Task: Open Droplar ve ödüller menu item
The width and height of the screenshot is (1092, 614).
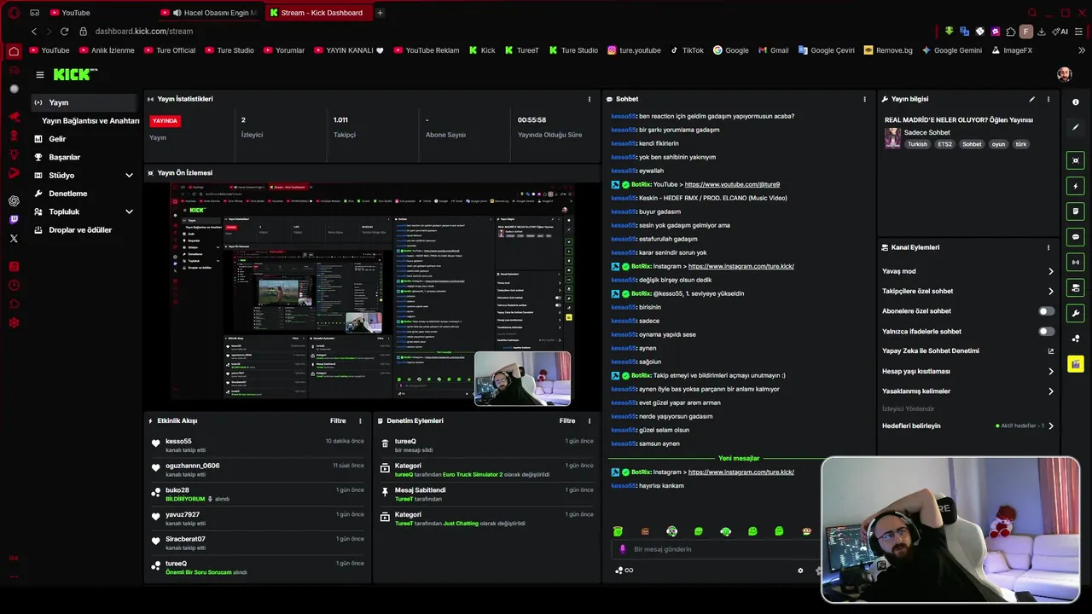Action: click(84, 229)
